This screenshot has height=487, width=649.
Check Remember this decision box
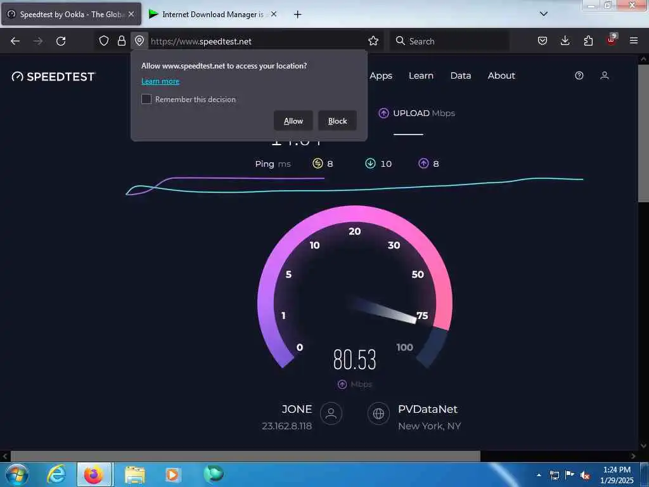pyautogui.click(x=146, y=99)
